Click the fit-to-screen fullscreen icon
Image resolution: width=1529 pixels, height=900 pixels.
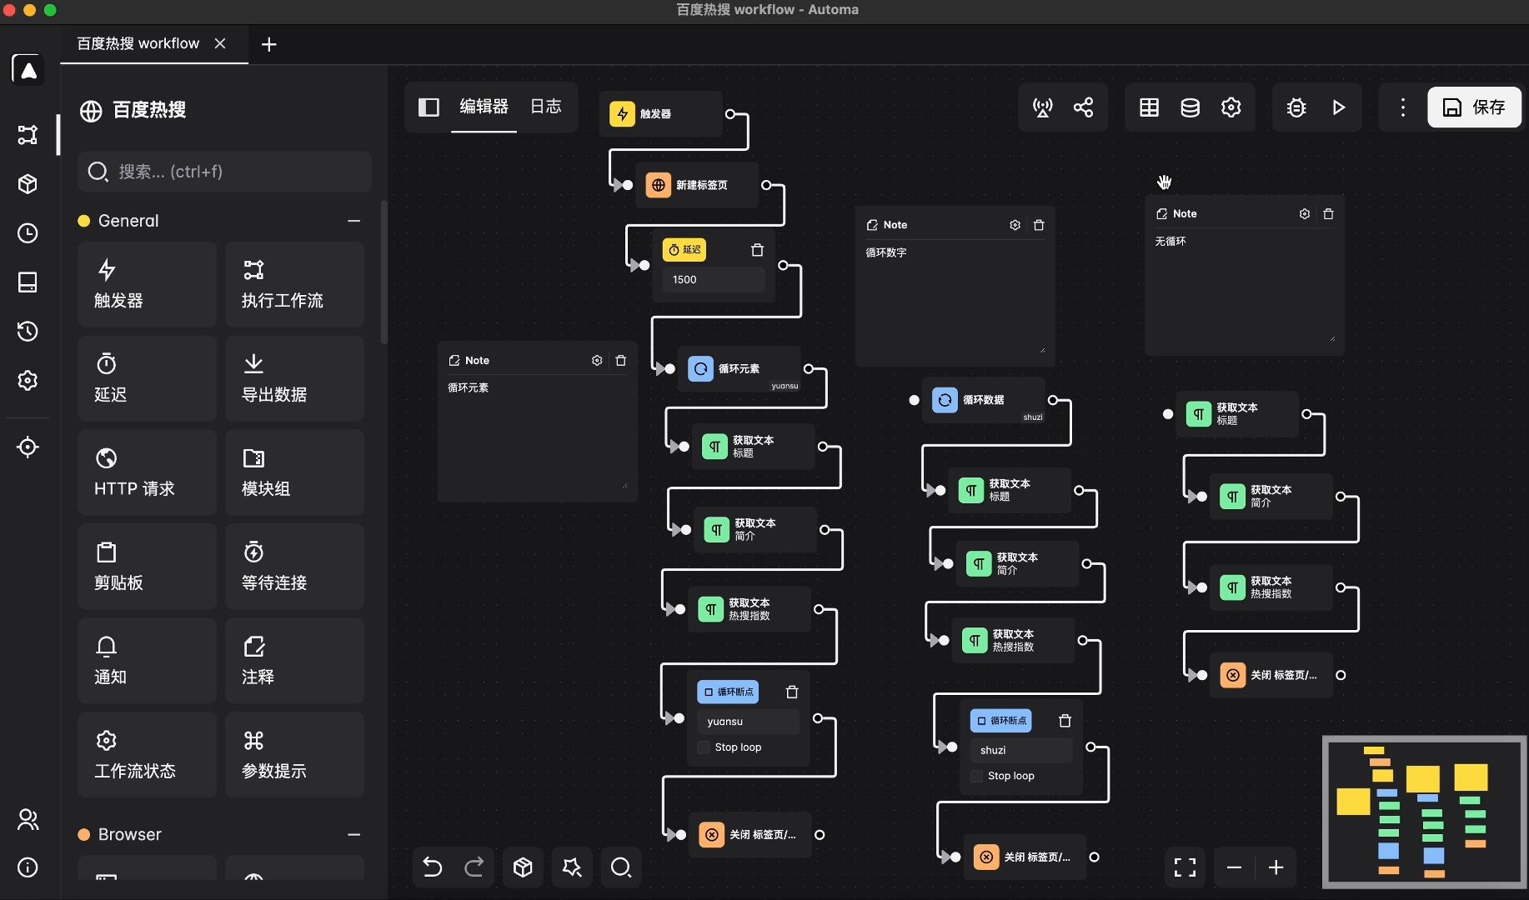point(1185,867)
